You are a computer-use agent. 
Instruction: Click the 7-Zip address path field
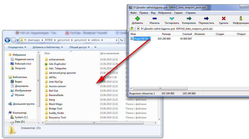192,29
